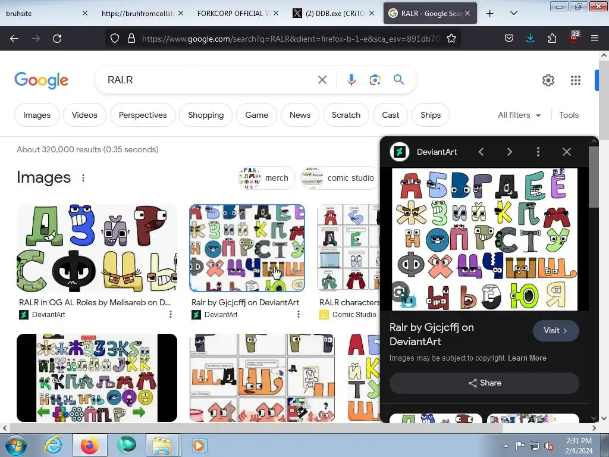Image resolution: width=609 pixels, height=457 pixels.
Task: Open Google apps grid
Action: coord(576,80)
